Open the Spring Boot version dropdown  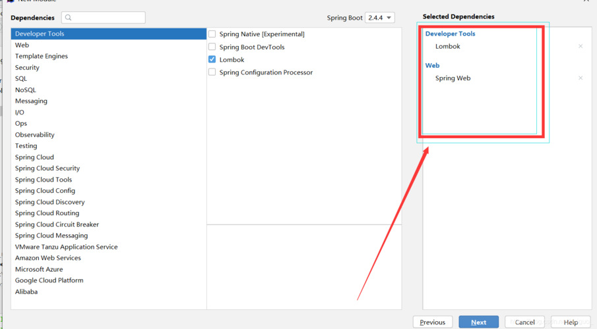(380, 18)
